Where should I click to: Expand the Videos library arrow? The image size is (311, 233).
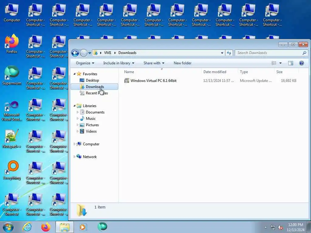click(x=77, y=131)
